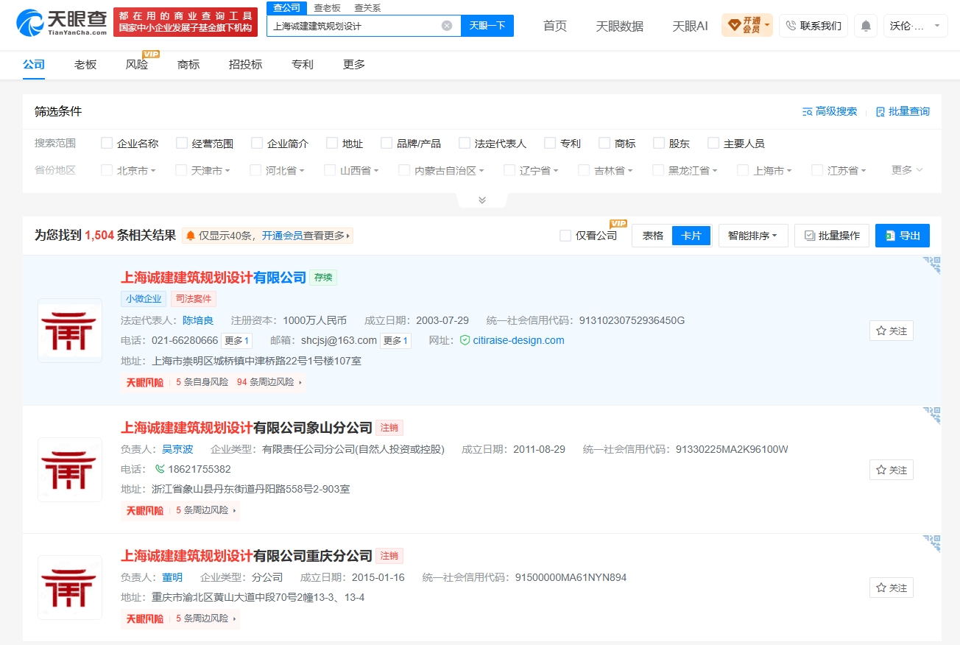960x645 pixels.
Task: Expand filter panel with double chevron
Action: (x=482, y=200)
